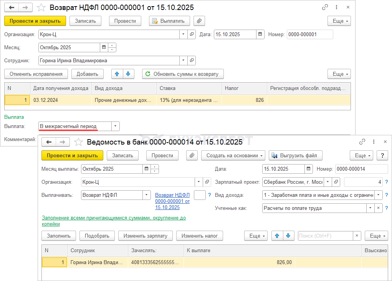This screenshot has height=281, width=392.
Task: Select cell 03.12.2024 in Дата получения дохода
Action: (61, 100)
